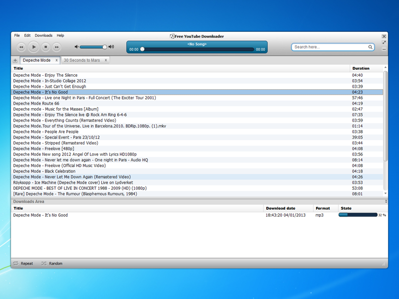Click 'It's No Good' entry in Downloads Area

[40, 215]
